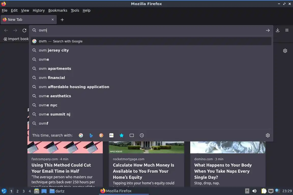Search open Tabs using the tab icon
Viewport: 293px width, 195px height.
click(132, 135)
